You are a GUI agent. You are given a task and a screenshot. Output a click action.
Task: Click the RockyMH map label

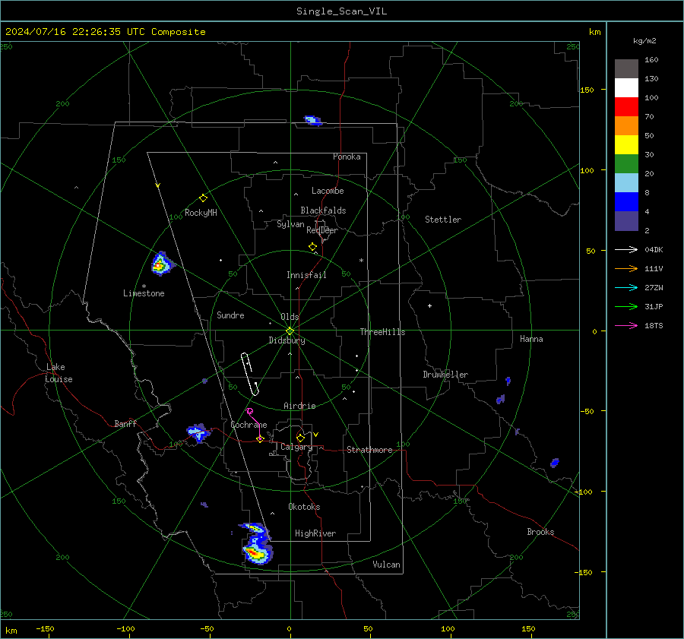201,213
